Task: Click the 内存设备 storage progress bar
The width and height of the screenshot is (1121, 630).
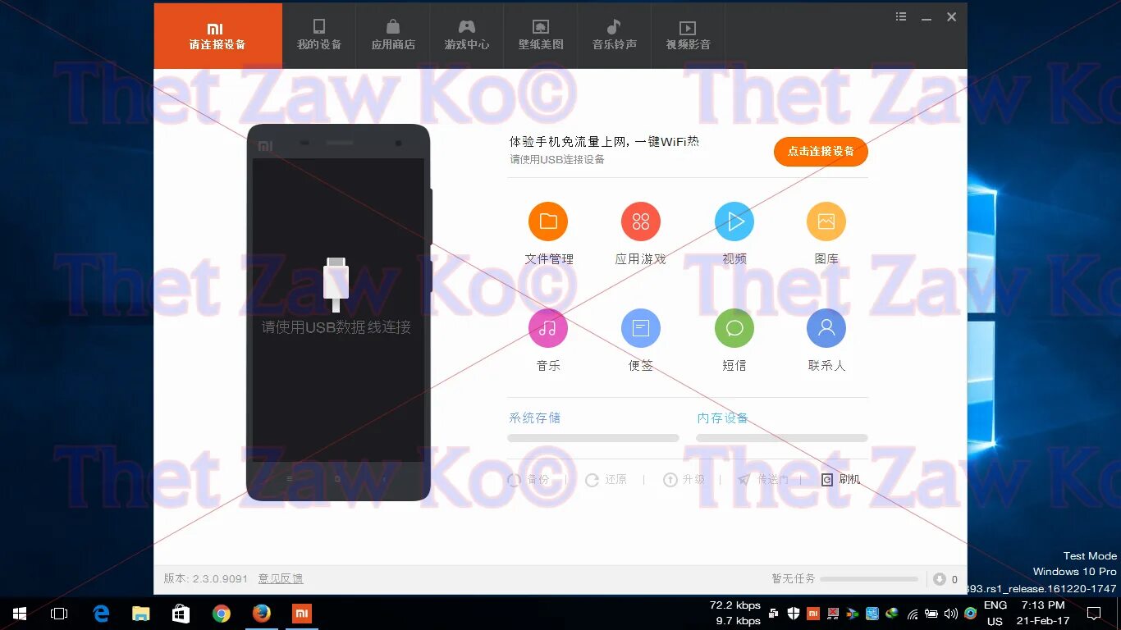Action: pos(782,438)
